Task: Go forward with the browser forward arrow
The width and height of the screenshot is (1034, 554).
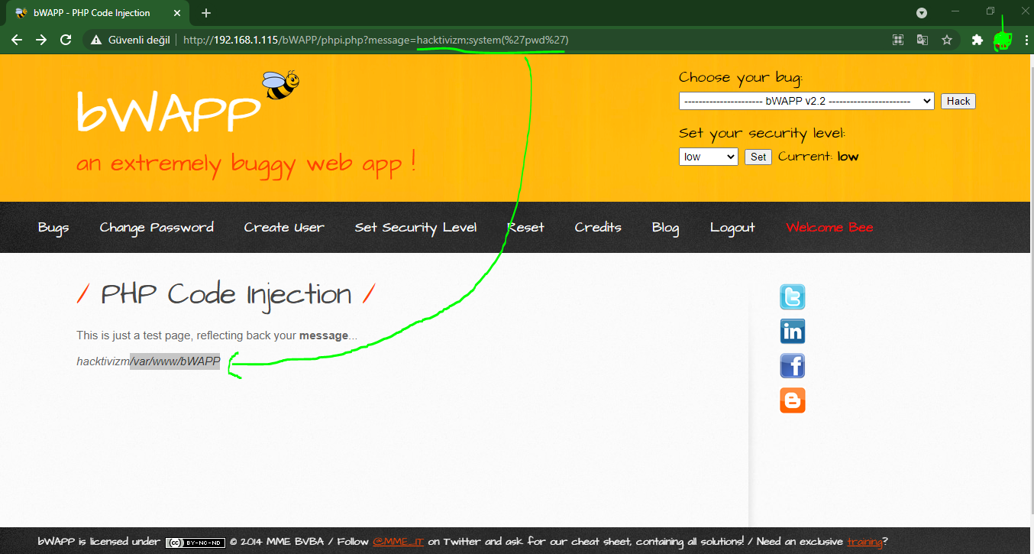Action: [41, 40]
